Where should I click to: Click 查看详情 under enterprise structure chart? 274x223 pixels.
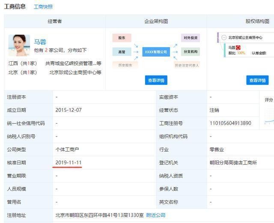156,80
